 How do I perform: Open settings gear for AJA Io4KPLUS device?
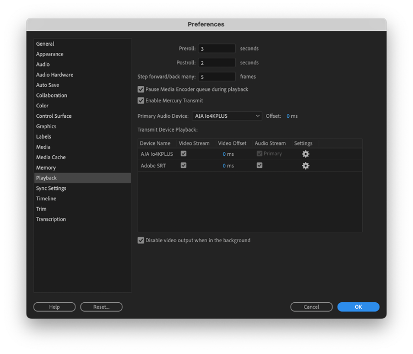(x=306, y=154)
